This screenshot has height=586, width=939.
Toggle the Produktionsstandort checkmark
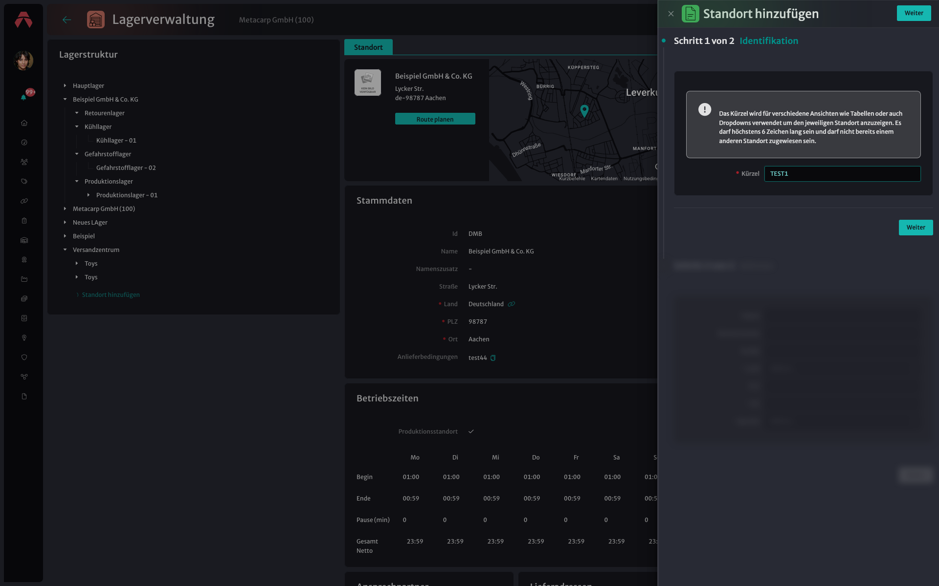(471, 432)
